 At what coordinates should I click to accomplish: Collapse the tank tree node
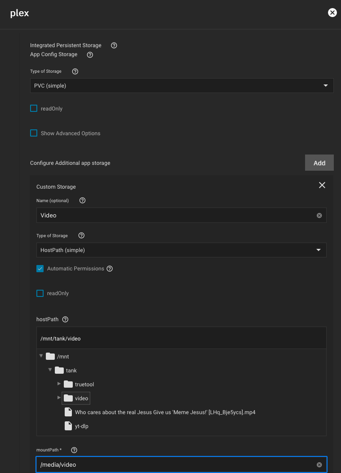tap(50, 370)
